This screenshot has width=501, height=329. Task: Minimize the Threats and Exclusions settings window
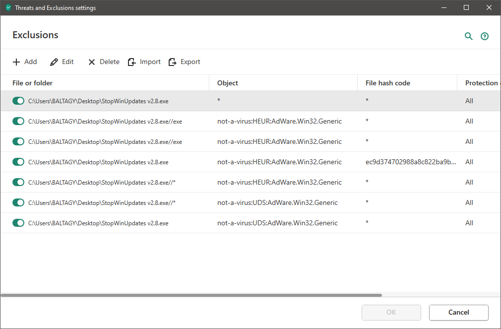(444, 7)
